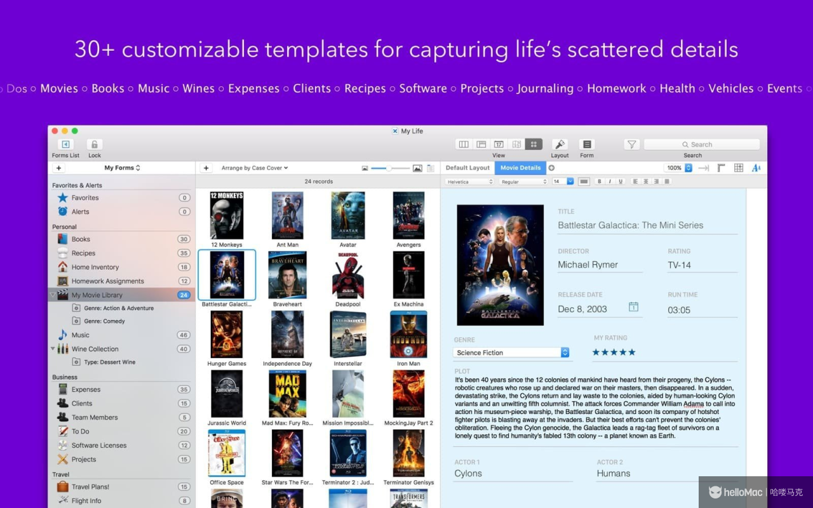
Task: Toggle the Forms List sidebar button
Action: coord(65,145)
